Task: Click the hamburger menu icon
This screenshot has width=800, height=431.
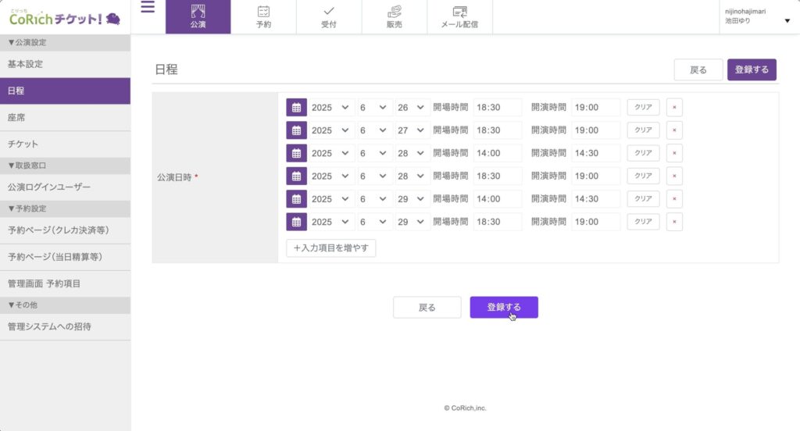Action: click(148, 9)
